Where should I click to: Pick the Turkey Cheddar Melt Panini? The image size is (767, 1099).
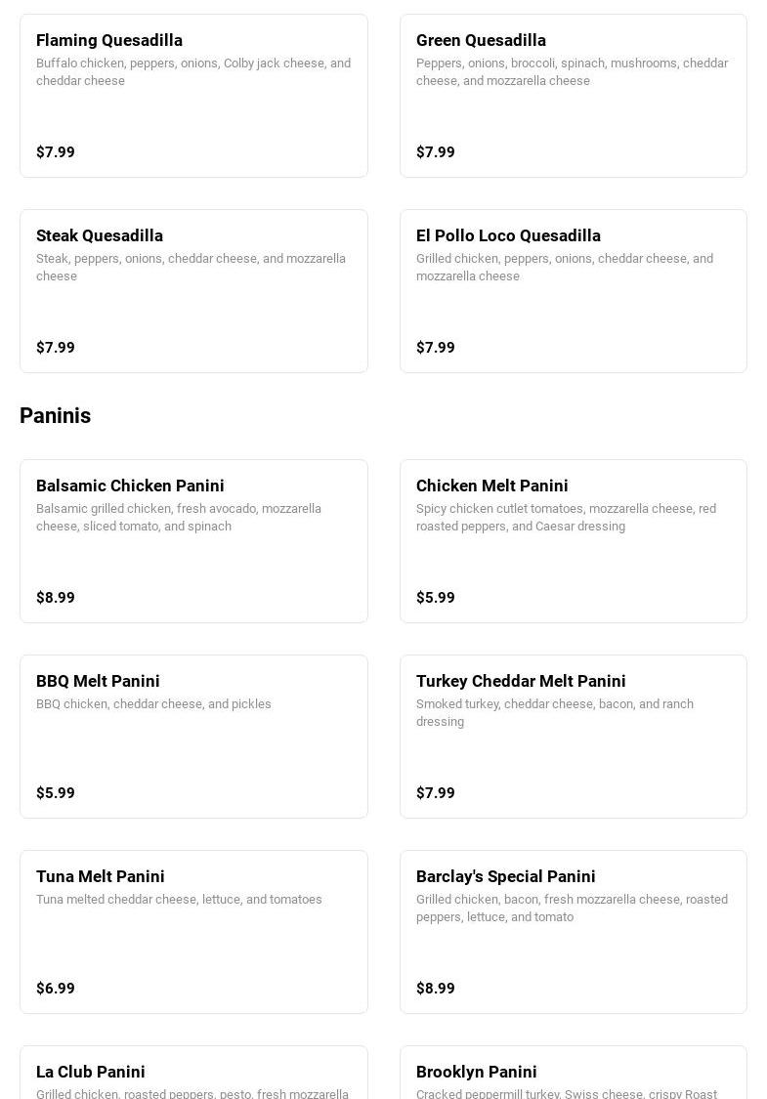(573, 737)
